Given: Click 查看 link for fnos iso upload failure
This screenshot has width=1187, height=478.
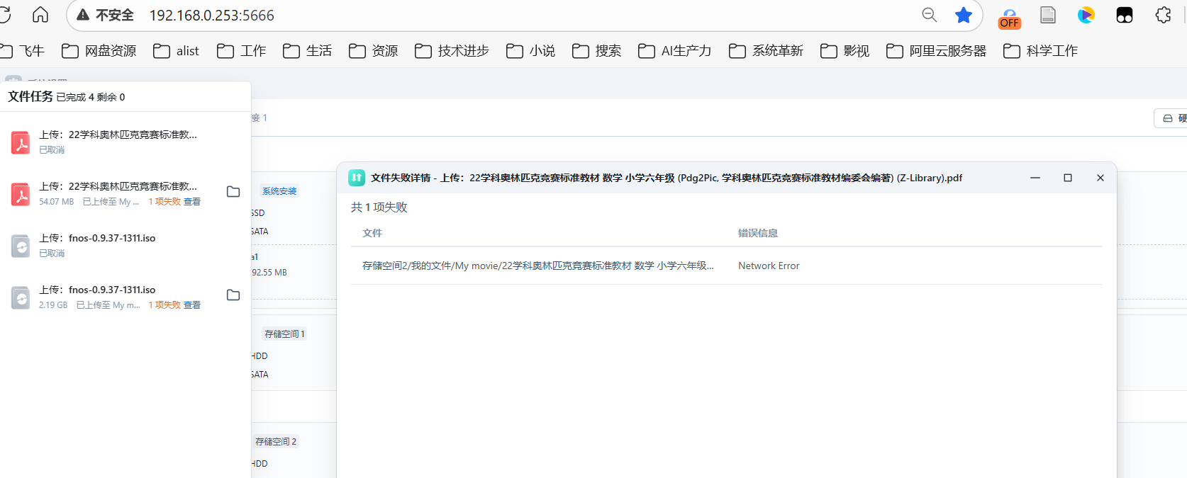Looking at the screenshot, I should click(192, 305).
